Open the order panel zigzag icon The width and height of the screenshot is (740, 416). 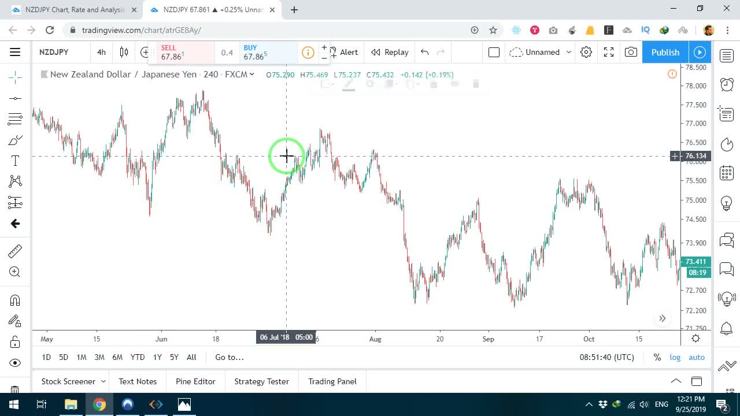[727, 366]
